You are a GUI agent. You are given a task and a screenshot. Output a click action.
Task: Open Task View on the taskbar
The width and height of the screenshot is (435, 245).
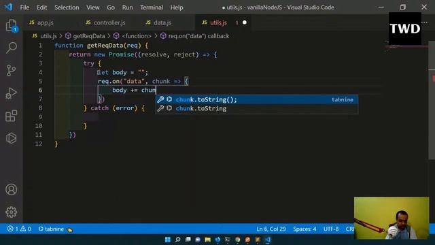[188, 240]
